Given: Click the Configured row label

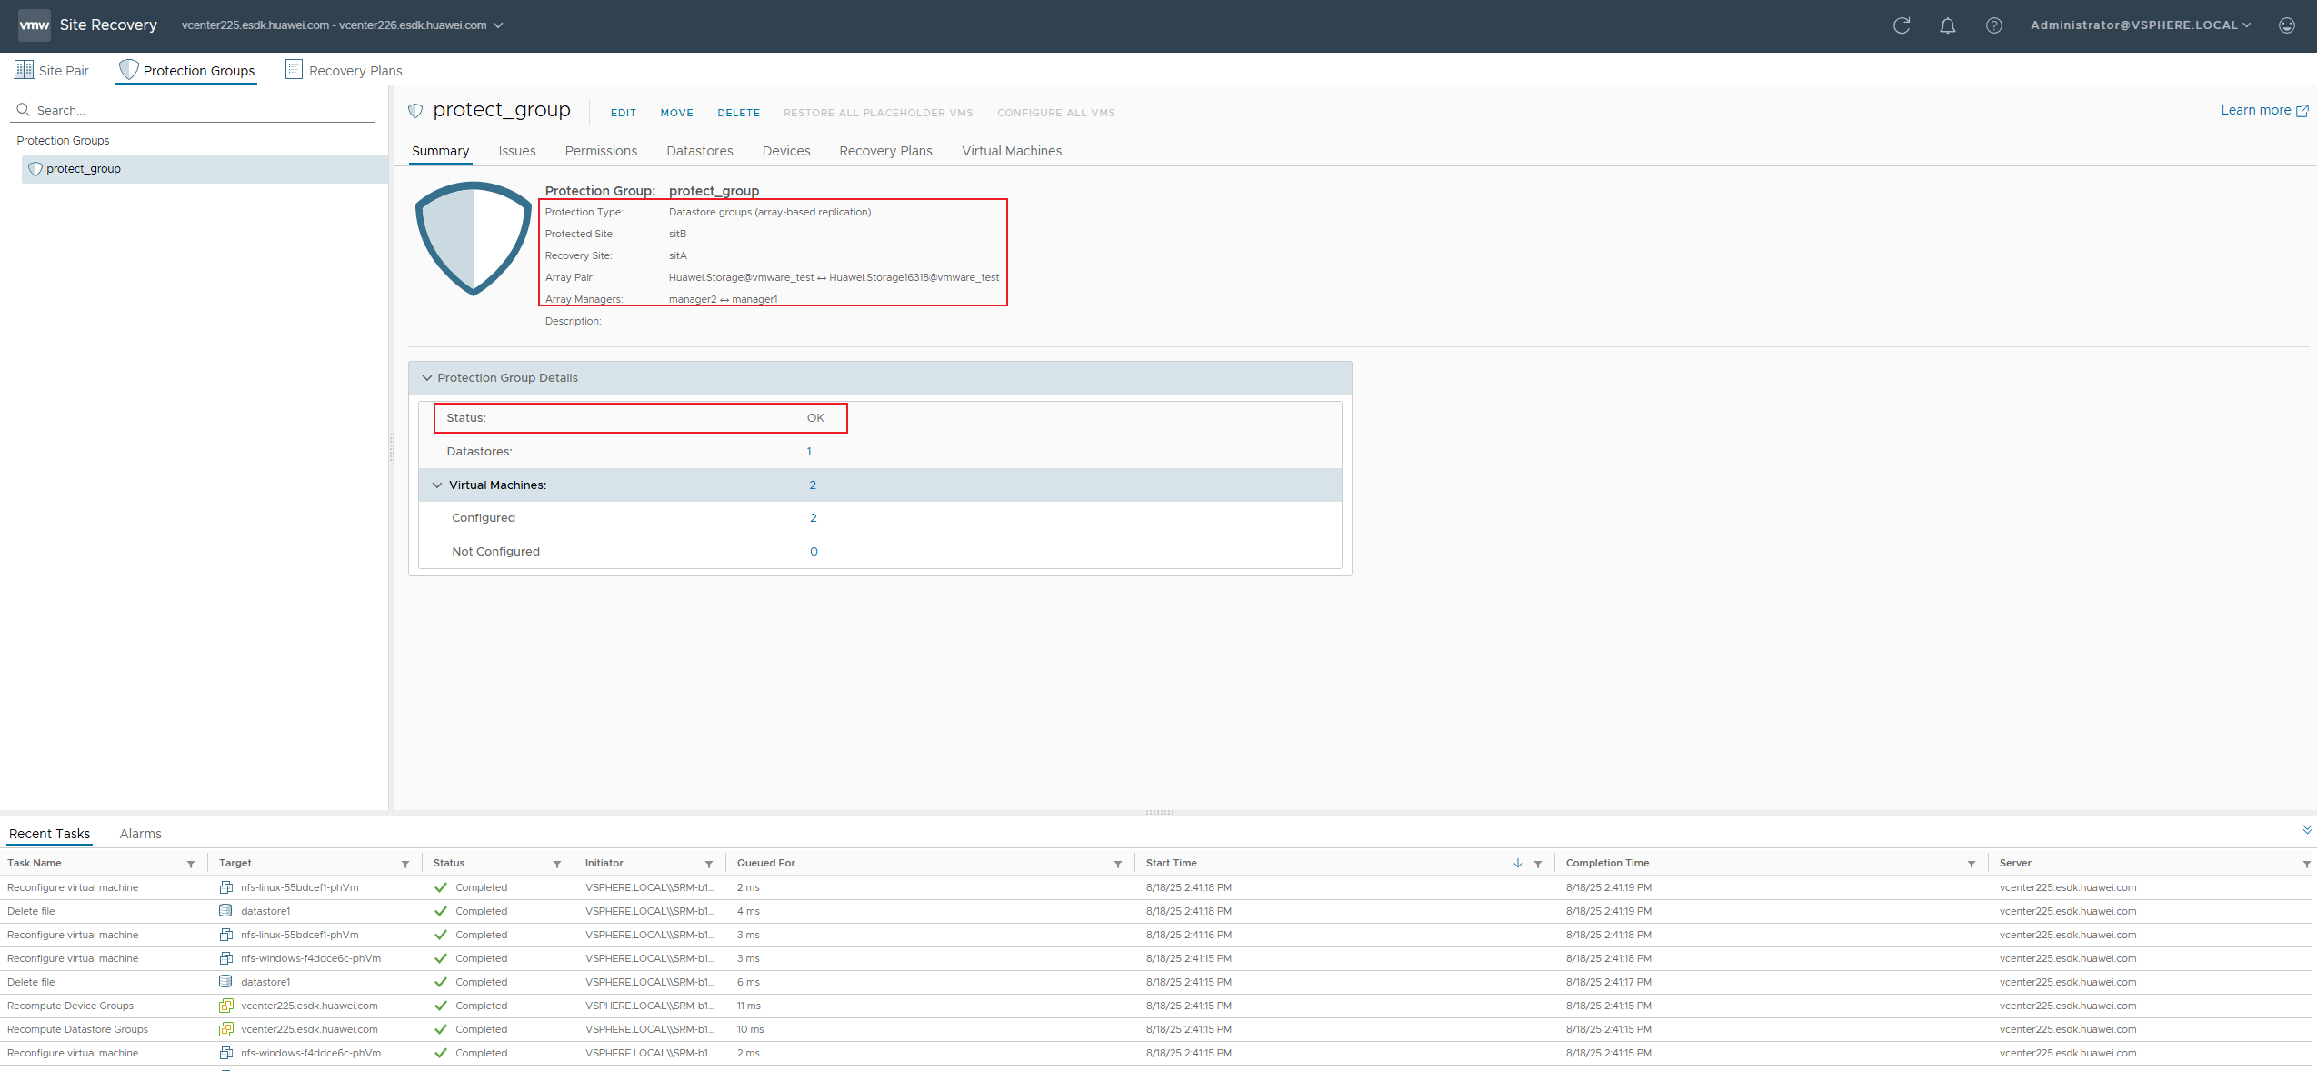Looking at the screenshot, I should tap(484, 518).
